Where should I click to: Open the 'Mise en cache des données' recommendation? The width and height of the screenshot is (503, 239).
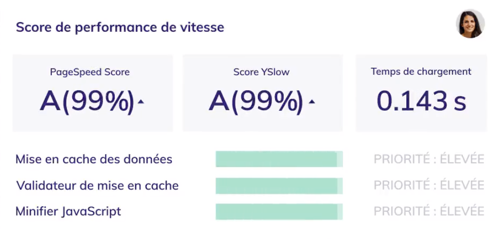pos(94,159)
